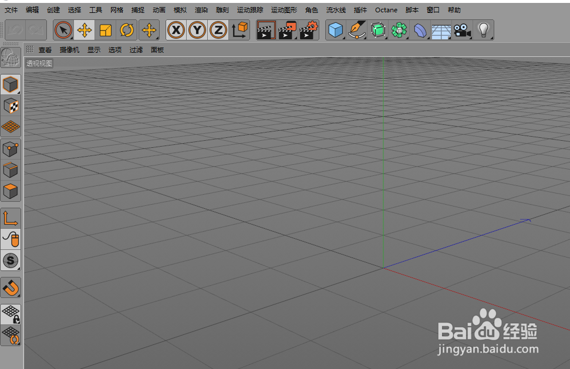Open the 工具 menu
This screenshot has width=570, height=369.
point(96,10)
